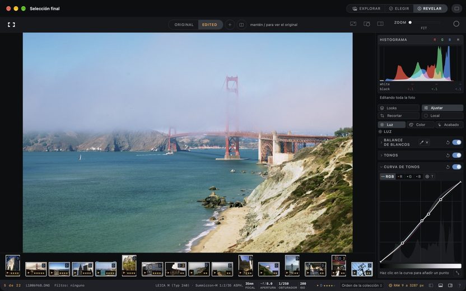Image resolution: width=466 pixels, height=291 pixels.
Task: Select the B curve channel
Action: coord(418,176)
